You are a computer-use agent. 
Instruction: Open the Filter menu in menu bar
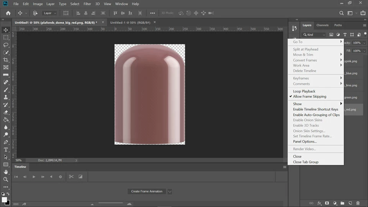(87, 4)
